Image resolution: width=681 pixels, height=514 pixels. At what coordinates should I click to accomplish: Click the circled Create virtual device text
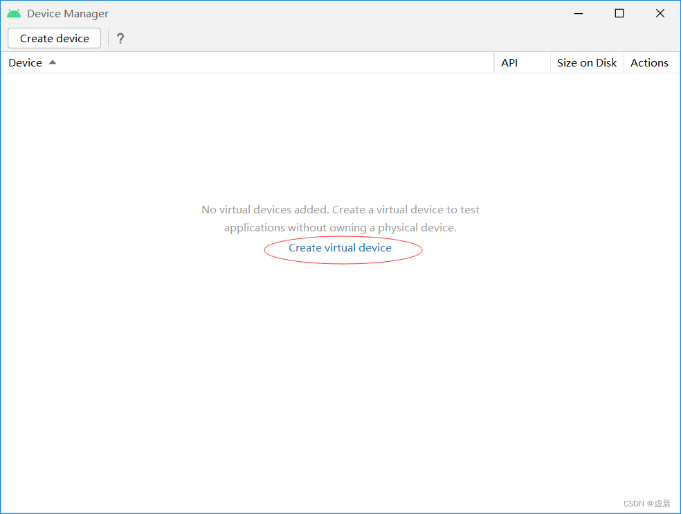point(340,247)
